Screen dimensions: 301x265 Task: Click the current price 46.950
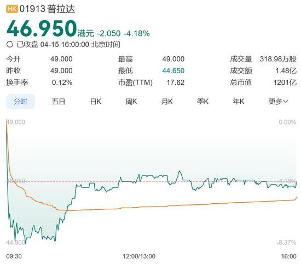[42, 28]
